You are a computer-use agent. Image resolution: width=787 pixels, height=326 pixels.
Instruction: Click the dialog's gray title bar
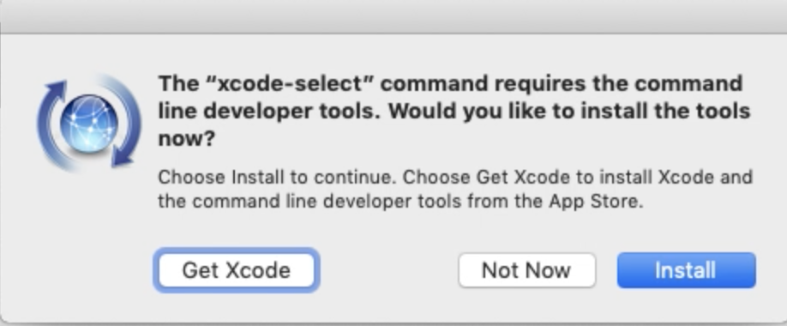pyautogui.click(x=393, y=16)
